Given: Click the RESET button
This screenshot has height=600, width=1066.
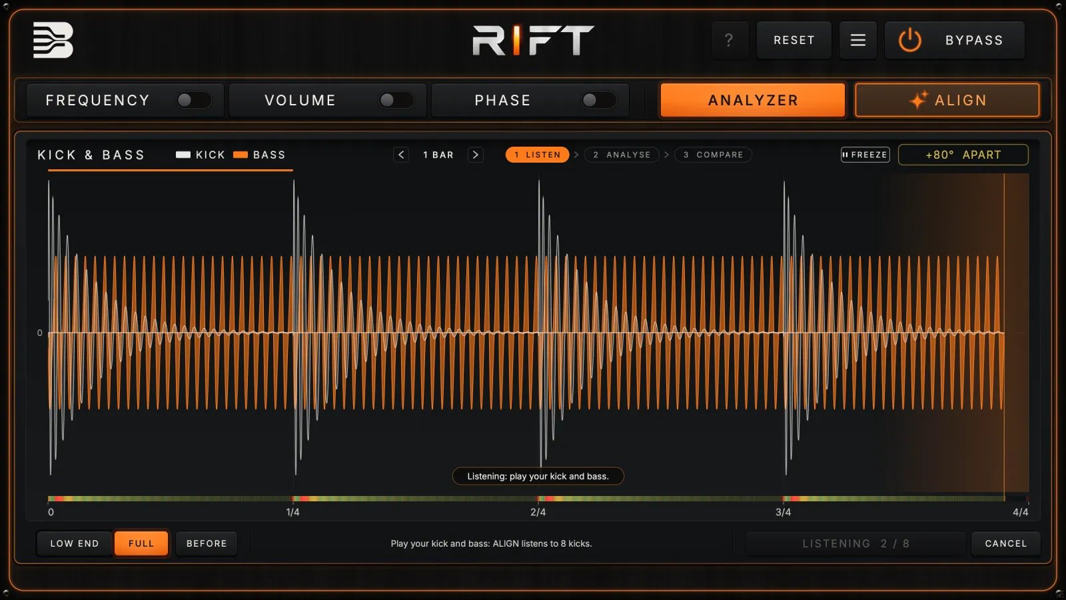Looking at the screenshot, I should click(x=794, y=40).
